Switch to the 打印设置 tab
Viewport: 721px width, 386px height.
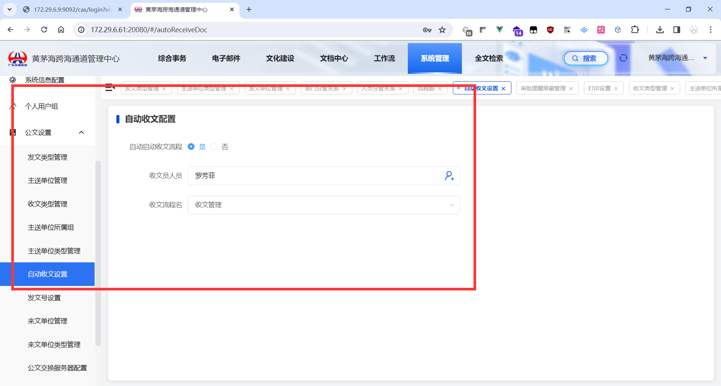pos(599,88)
